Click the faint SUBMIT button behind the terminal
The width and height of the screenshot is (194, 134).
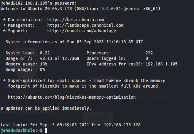coord(97,118)
